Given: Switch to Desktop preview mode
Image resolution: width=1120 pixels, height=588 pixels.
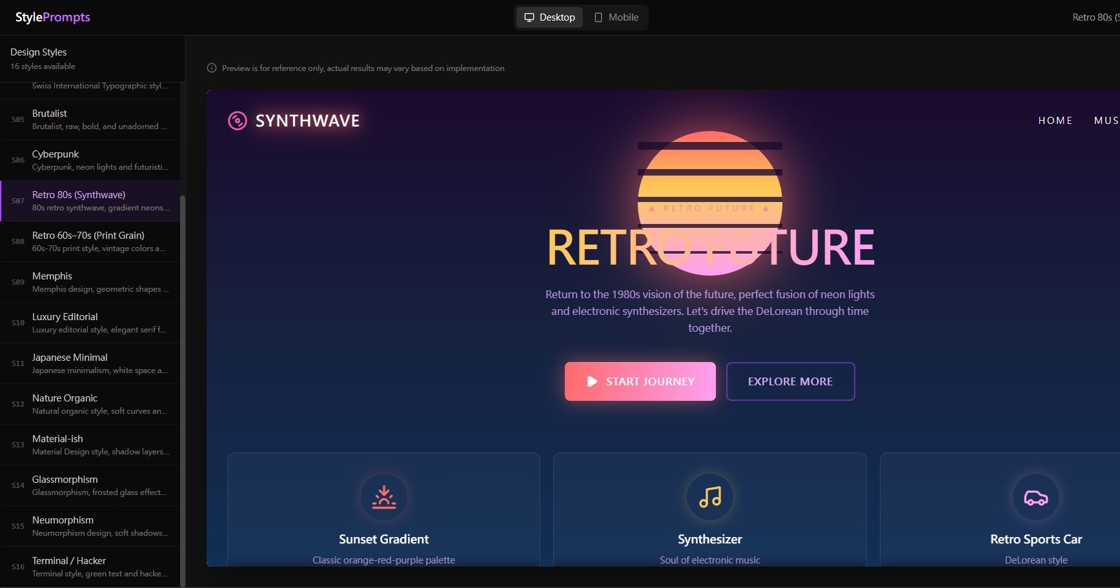Looking at the screenshot, I should pos(549,17).
